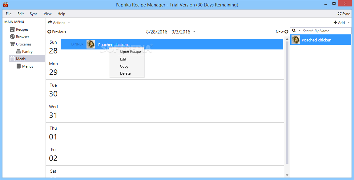354x180 pixels.
Task: Select Menus in main menu
Action: 27,66
